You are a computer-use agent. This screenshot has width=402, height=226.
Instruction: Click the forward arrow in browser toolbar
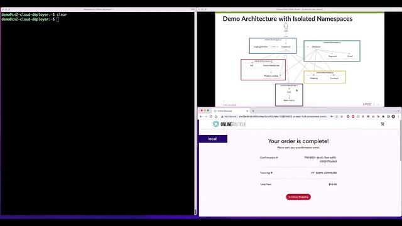pyautogui.click(x=206, y=117)
